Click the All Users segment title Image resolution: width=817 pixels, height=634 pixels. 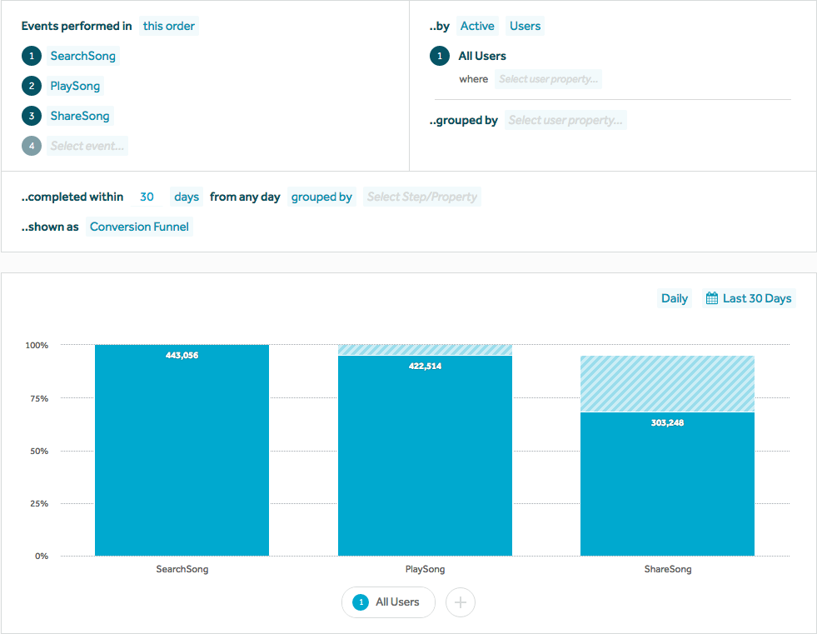coord(482,56)
